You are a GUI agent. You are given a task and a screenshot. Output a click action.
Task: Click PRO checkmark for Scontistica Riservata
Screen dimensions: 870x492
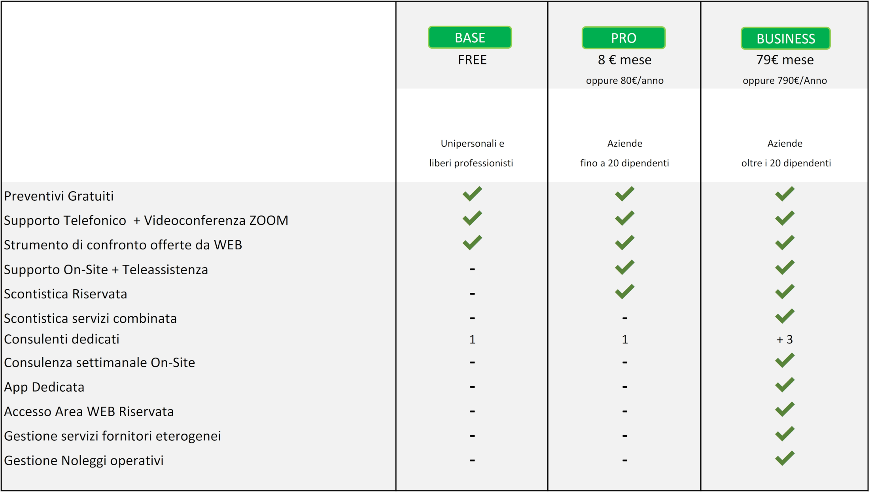coord(624,292)
